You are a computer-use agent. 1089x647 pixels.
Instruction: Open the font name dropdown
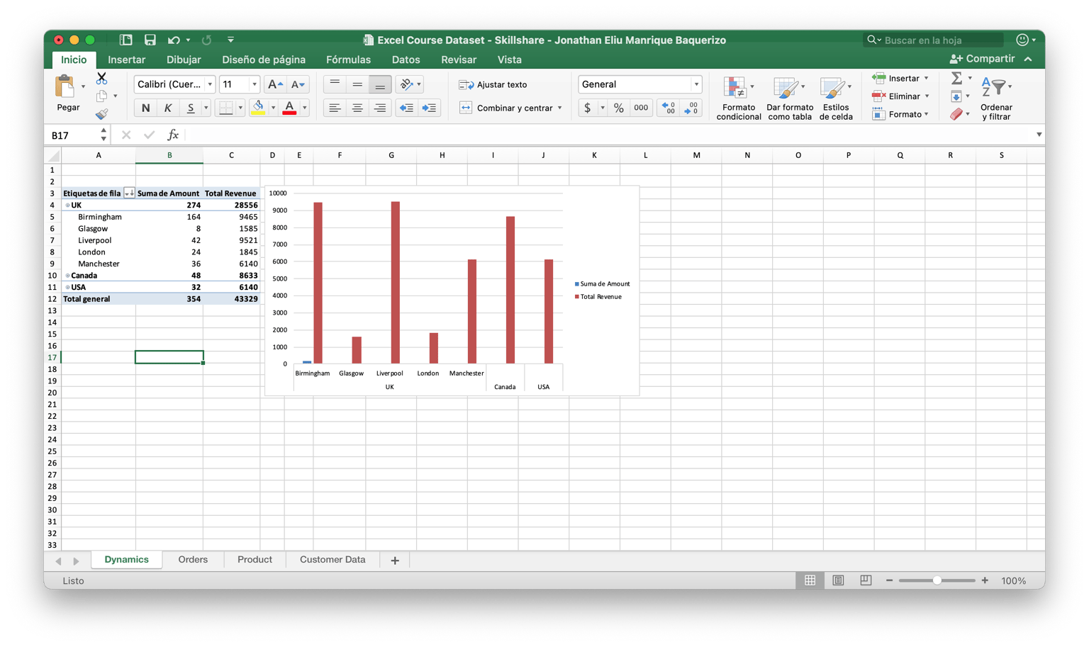pyautogui.click(x=210, y=84)
